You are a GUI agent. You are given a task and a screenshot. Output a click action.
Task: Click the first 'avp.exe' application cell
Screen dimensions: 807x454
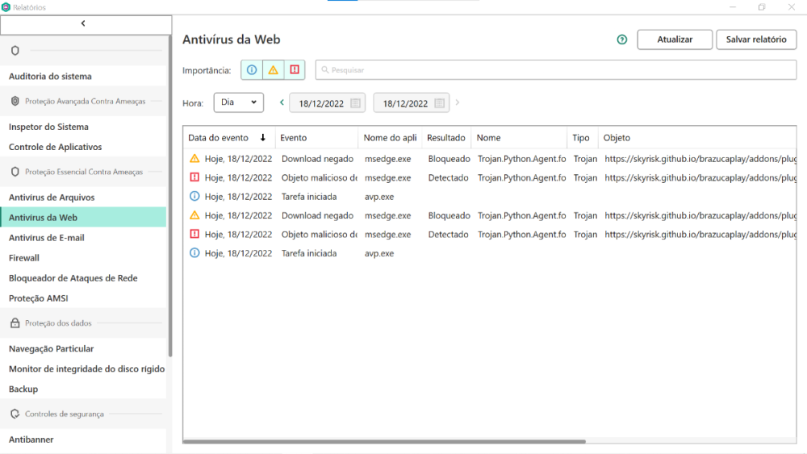point(379,197)
